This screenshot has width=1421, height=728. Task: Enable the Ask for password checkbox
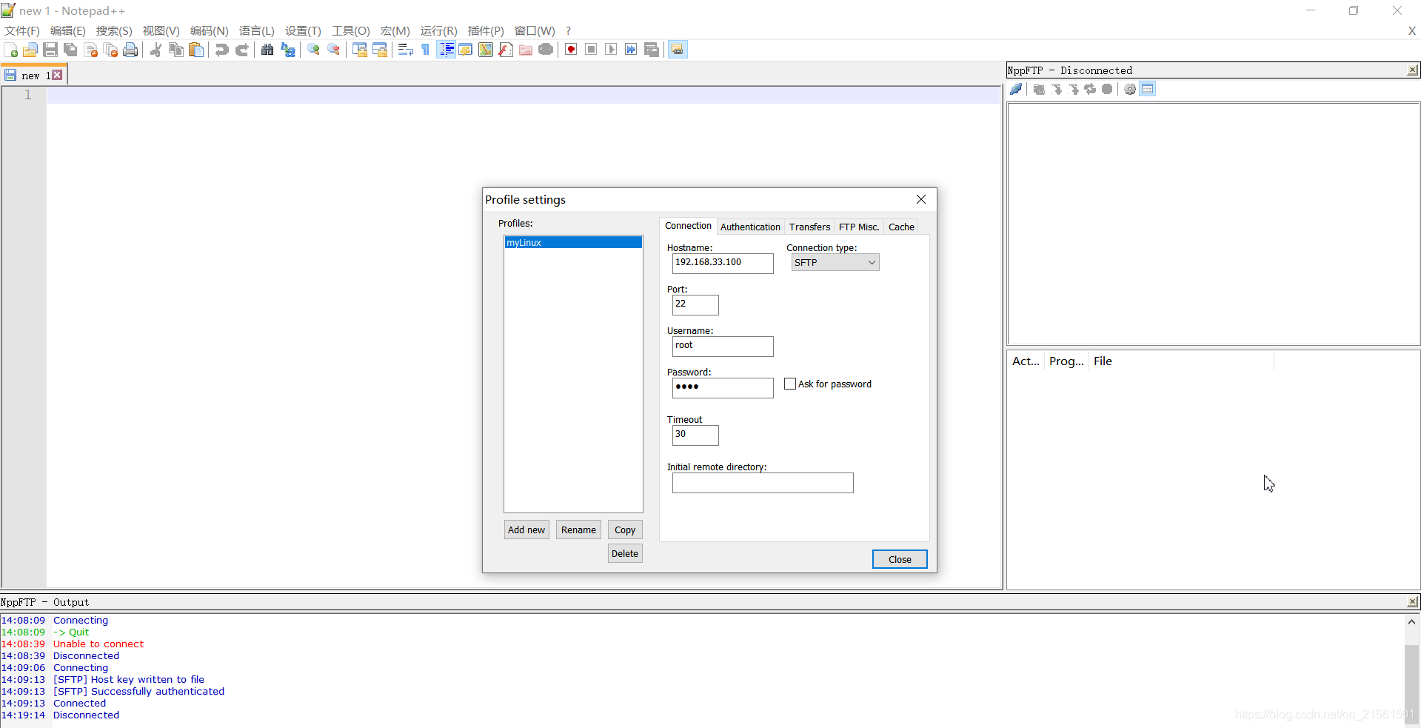(790, 384)
